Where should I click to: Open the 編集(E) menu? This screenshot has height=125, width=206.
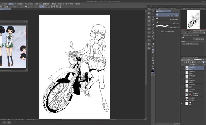[11, 4]
